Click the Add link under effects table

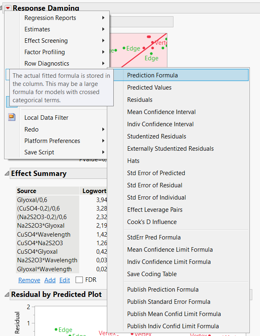click(50, 280)
